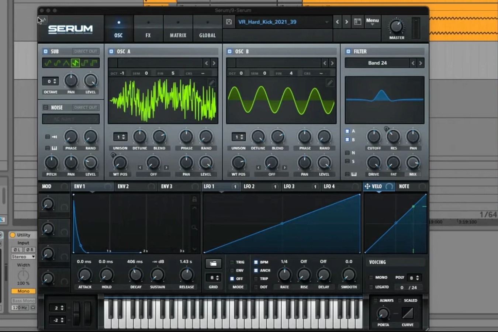Go to the previous preset arrow
This screenshot has width=498, height=332.
tap(337, 22)
